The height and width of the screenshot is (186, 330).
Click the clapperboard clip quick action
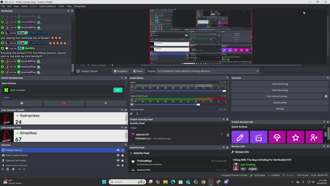click(x=259, y=137)
